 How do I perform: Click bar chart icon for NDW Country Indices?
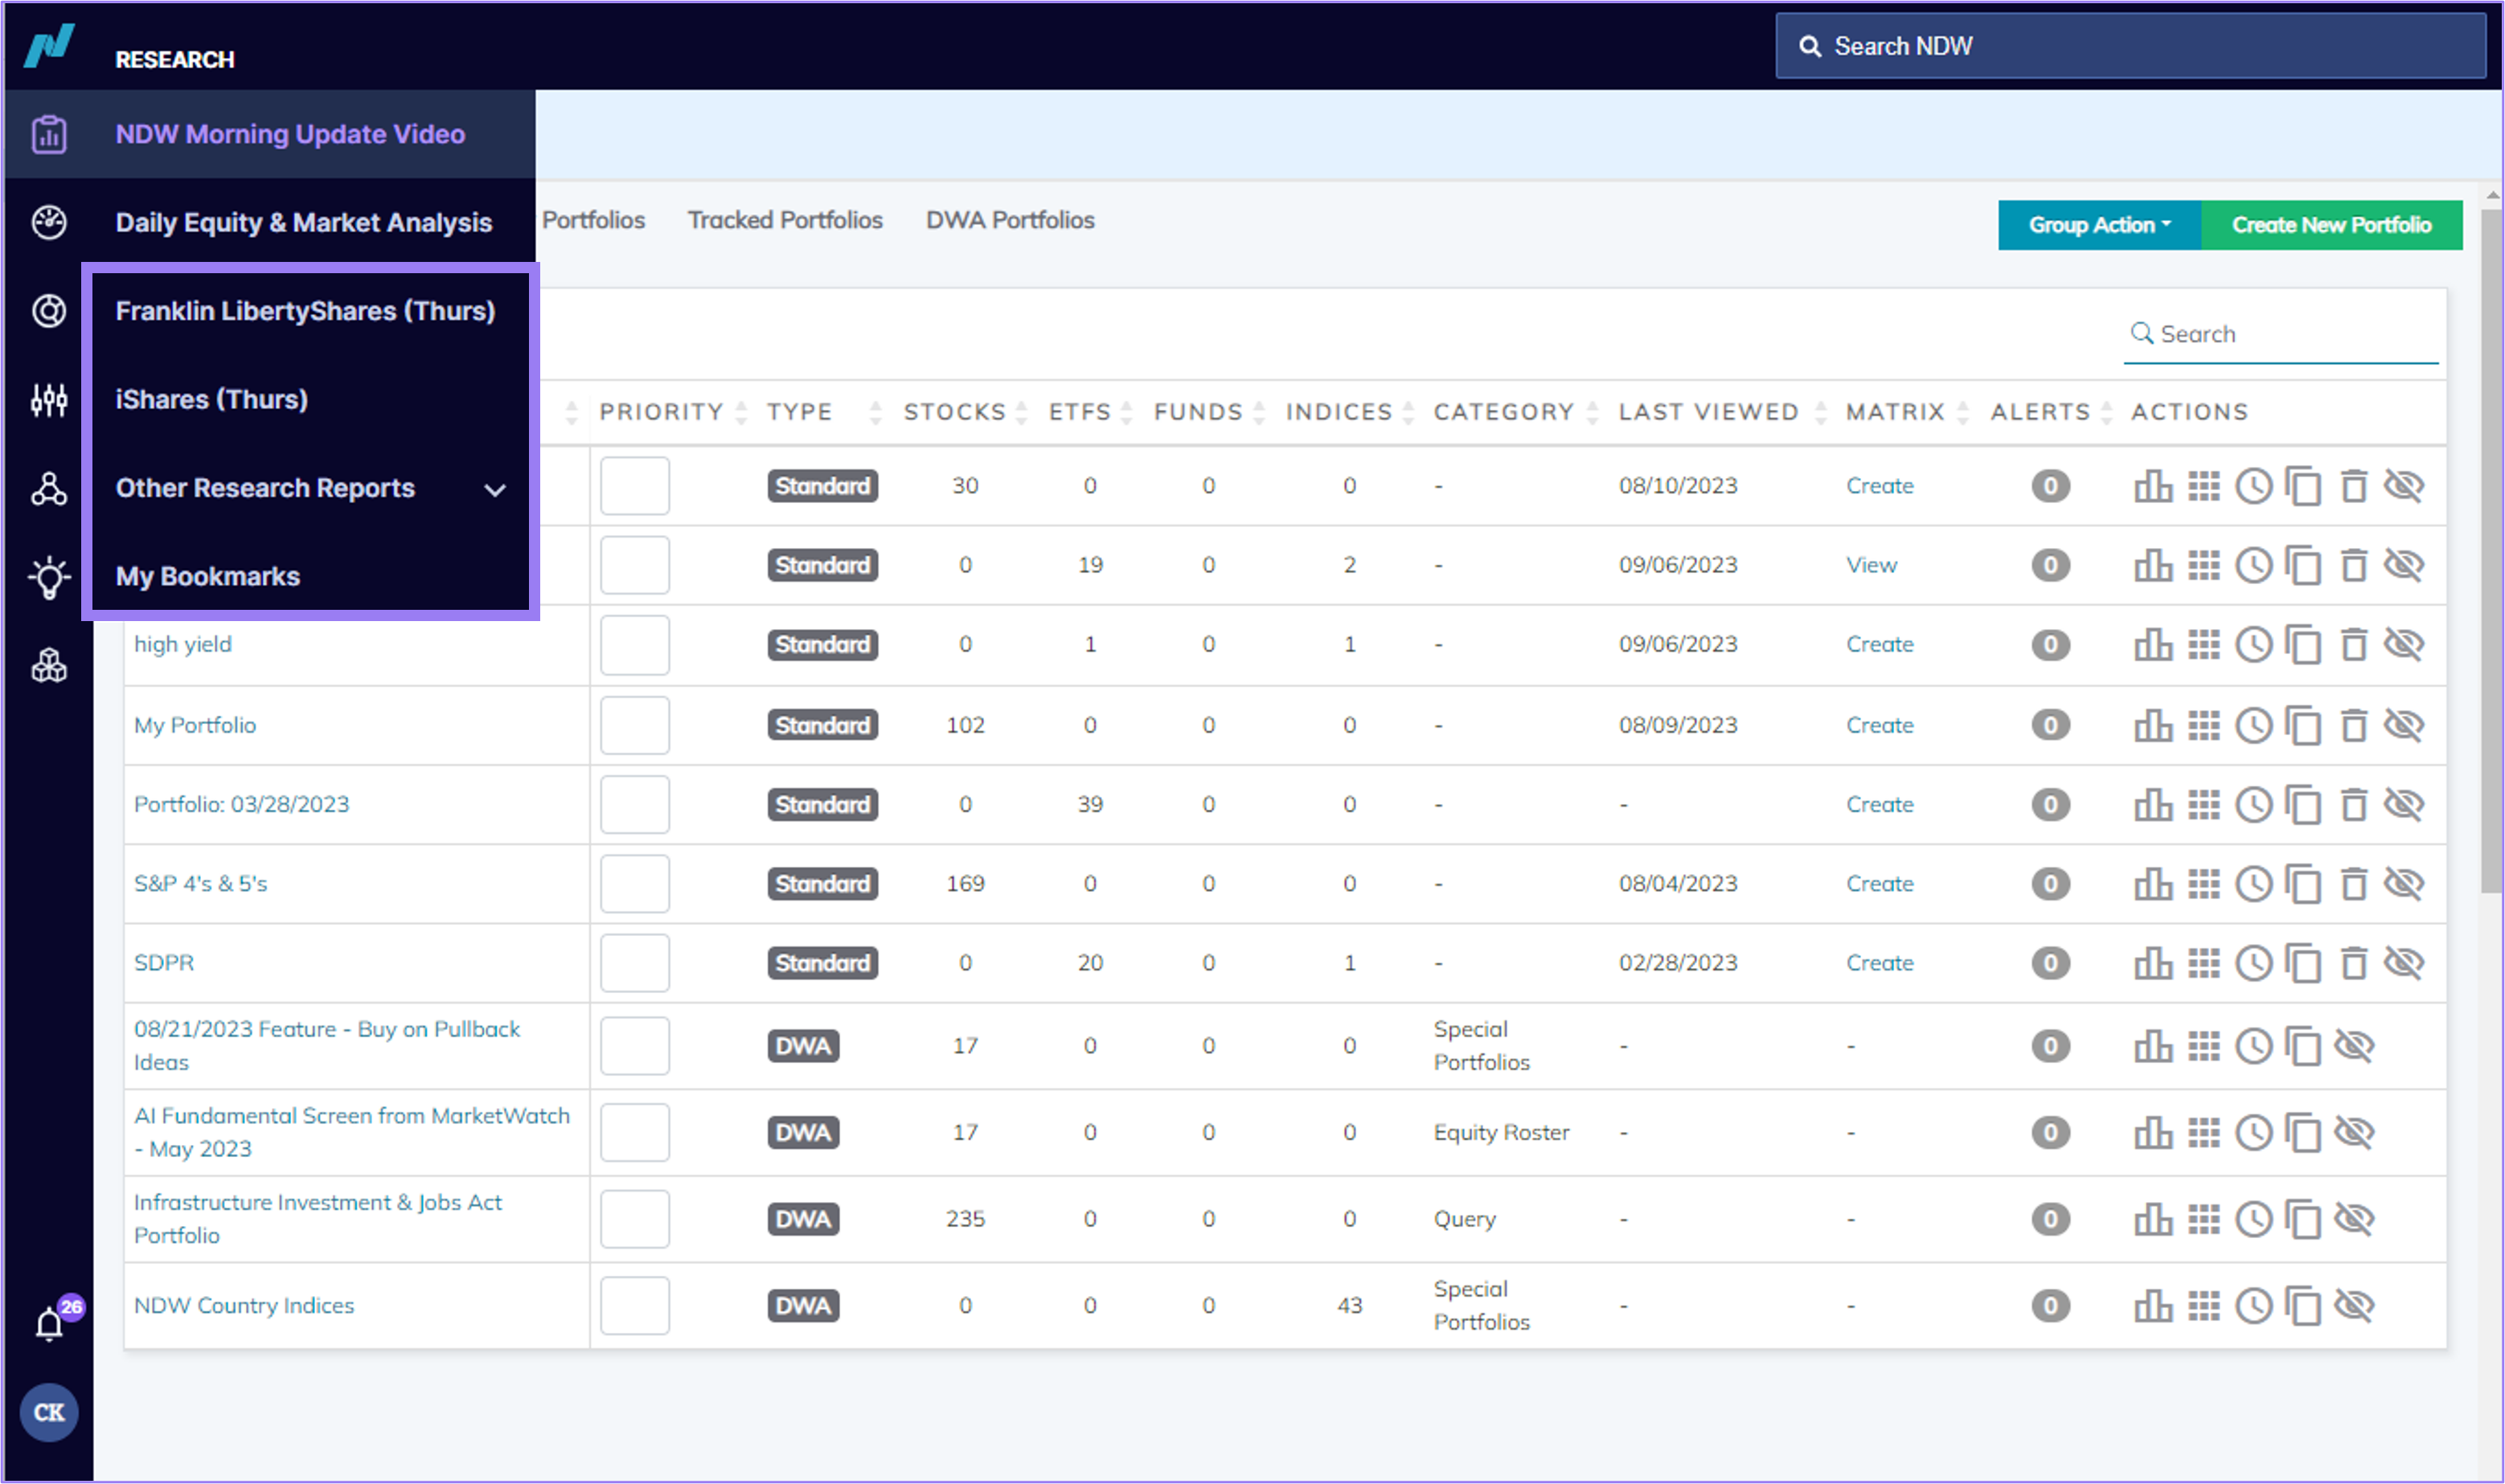(2153, 1305)
